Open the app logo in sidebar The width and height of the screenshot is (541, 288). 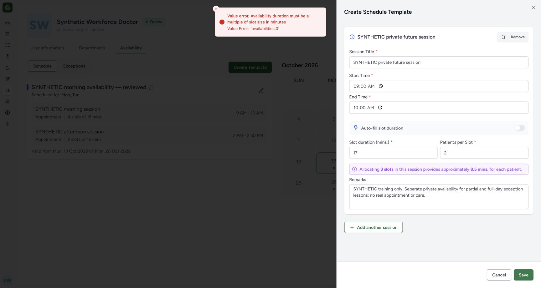point(8,8)
